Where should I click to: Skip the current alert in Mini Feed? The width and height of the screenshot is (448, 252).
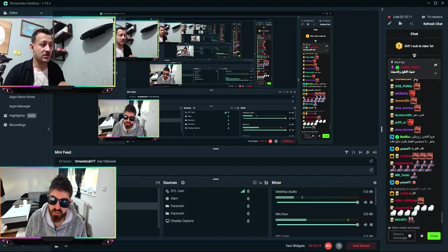tap(360, 152)
